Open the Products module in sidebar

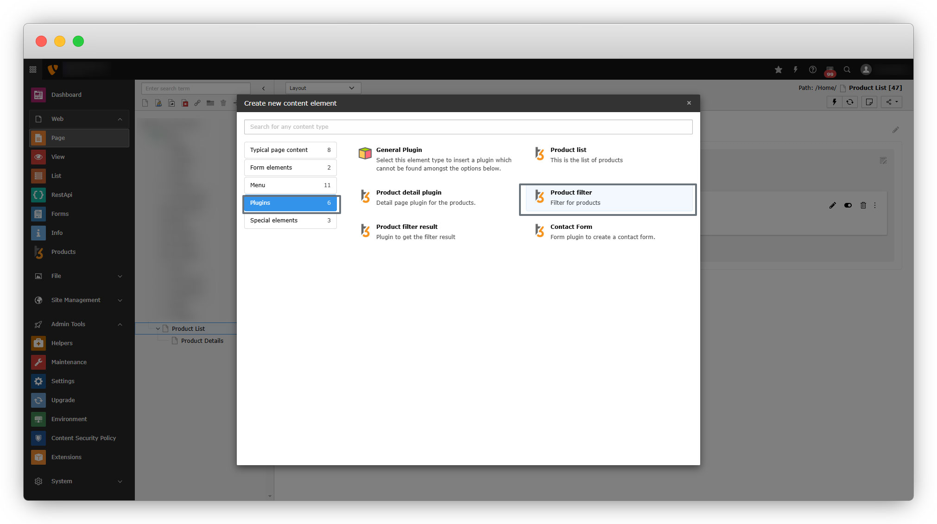click(x=63, y=252)
